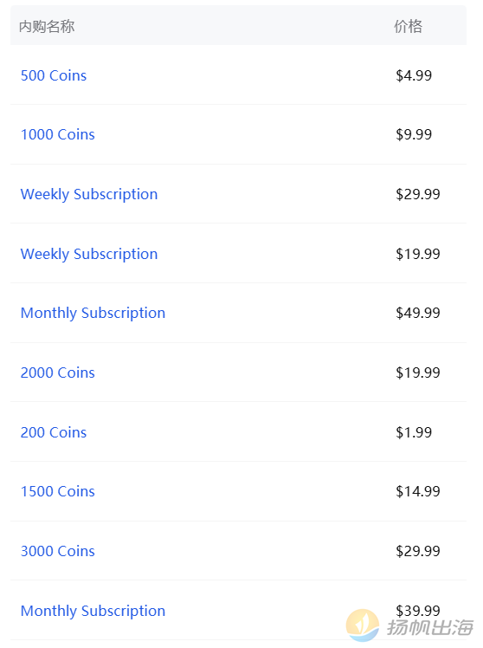Screen dimensions: 483x648
Task: Open the 1000 Coins link
Action: [x=58, y=135]
